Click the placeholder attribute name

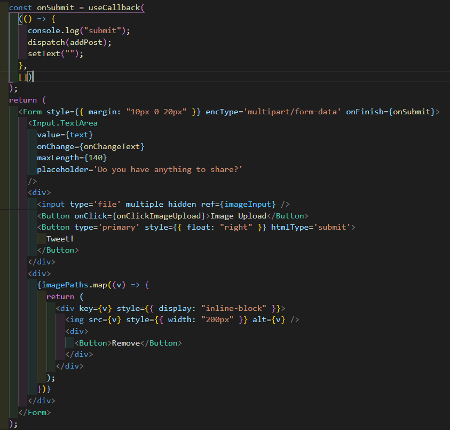(x=62, y=169)
